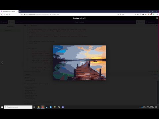Open the Discord taskbar icon
Image resolution: width=159 pixels, height=119 pixels.
[x=63, y=107]
